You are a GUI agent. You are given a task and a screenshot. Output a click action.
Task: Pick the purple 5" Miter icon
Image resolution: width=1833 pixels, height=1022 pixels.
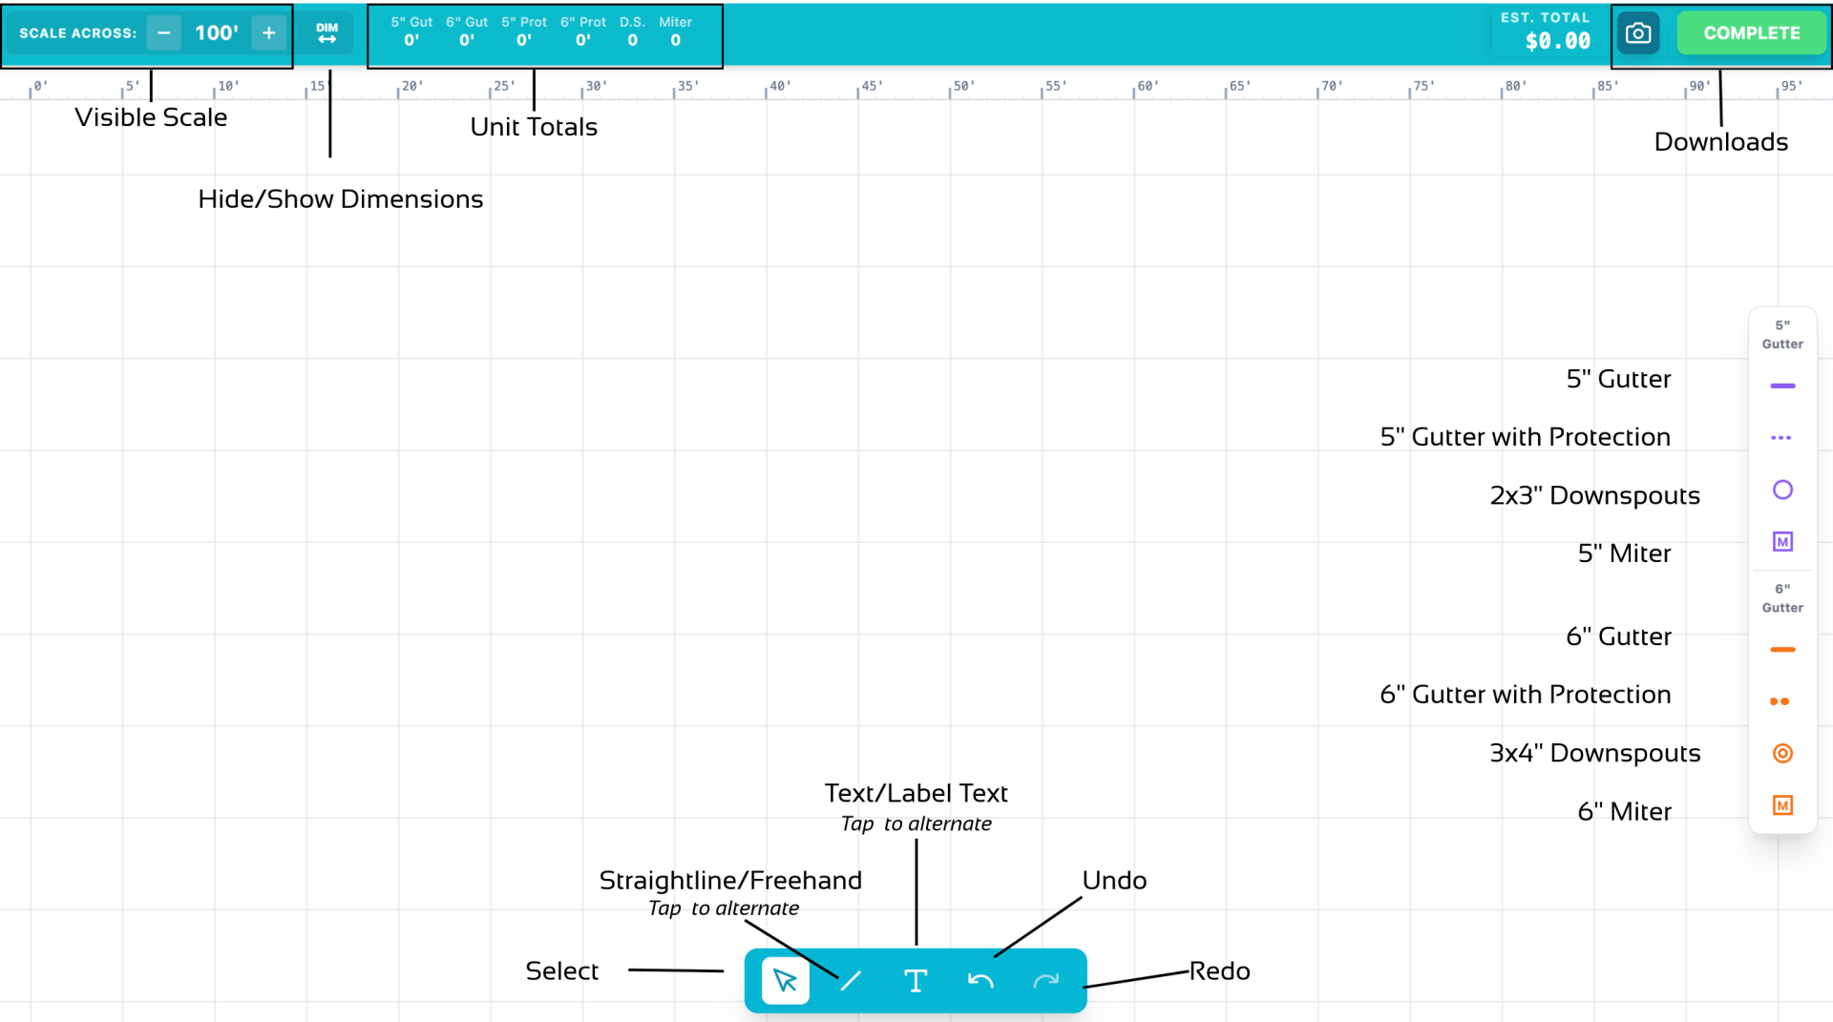[x=1782, y=542]
